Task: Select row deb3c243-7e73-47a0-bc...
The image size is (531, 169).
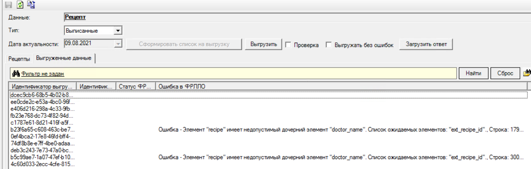Action: click(268, 150)
